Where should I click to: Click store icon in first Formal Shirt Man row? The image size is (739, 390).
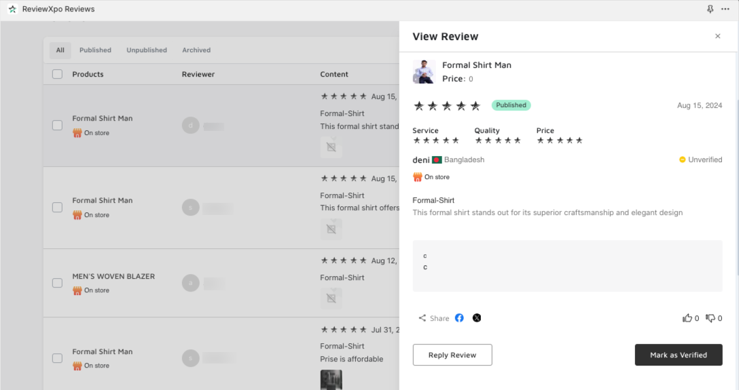[x=77, y=133]
